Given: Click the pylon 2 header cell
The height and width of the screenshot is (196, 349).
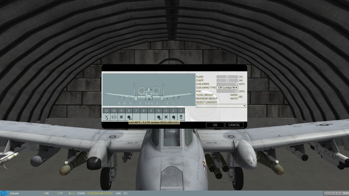Looking at the screenshot, I should pyautogui.click(x=173, y=111).
